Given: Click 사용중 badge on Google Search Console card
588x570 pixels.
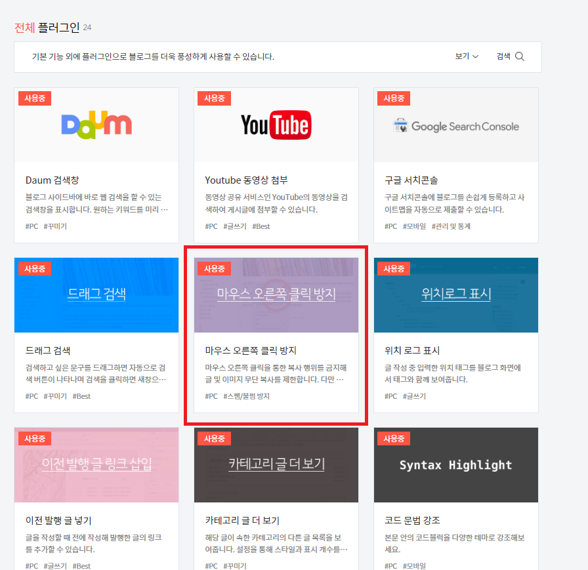Looking at the screenshot, I should (x=394, y=98).
